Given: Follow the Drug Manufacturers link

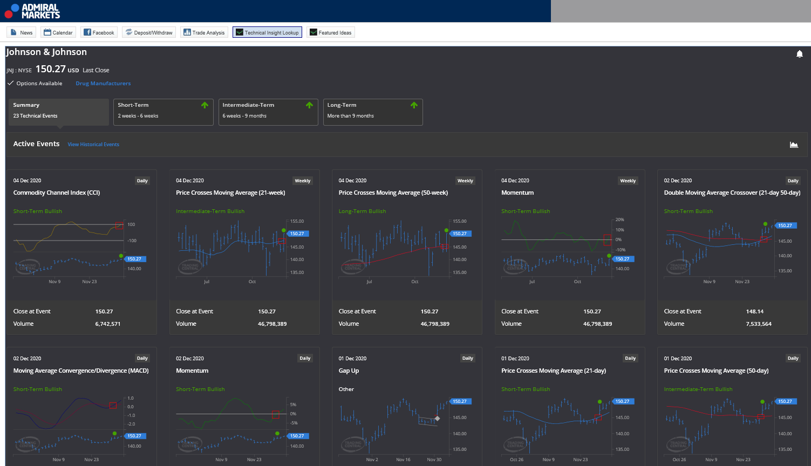Looking at the screenshot, I should (x=103, y=84).
